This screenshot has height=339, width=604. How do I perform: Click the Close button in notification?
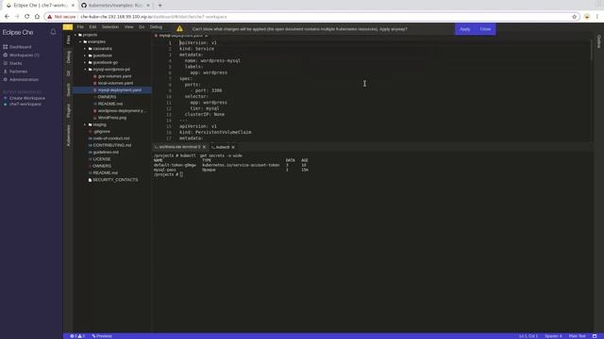point(485,29)
